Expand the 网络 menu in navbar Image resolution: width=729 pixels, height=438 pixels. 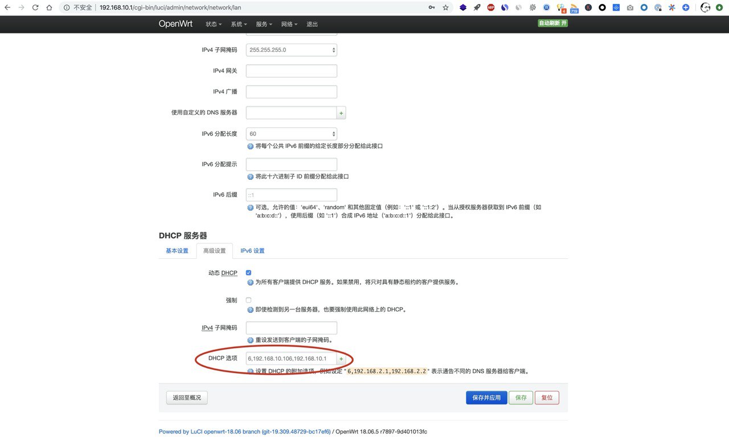289,24
